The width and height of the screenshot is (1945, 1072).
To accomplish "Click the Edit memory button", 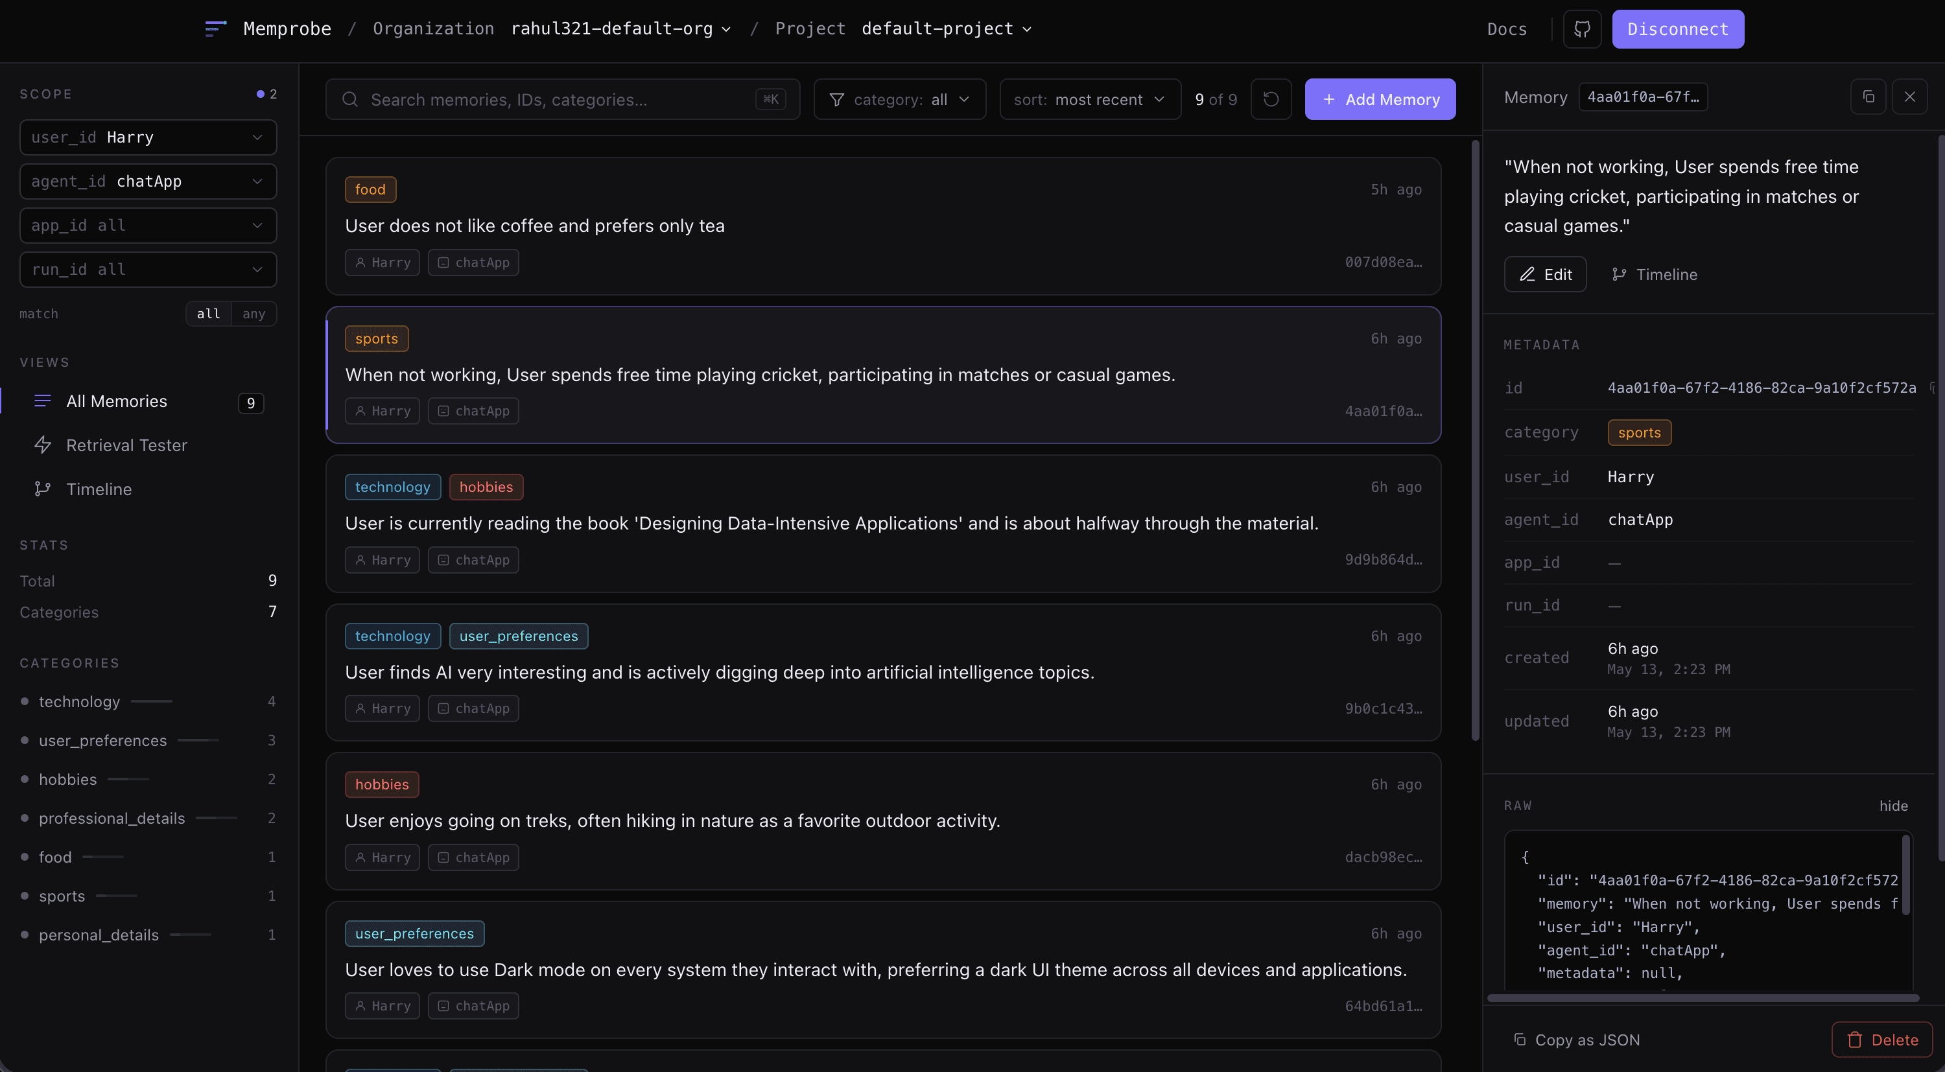I will coord(1545,274).
